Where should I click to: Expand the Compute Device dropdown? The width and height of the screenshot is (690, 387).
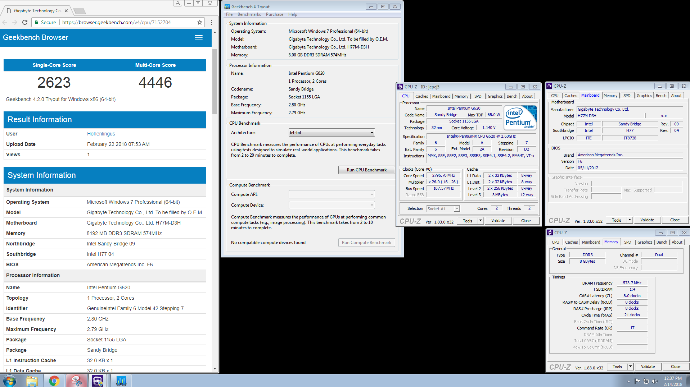332,205
